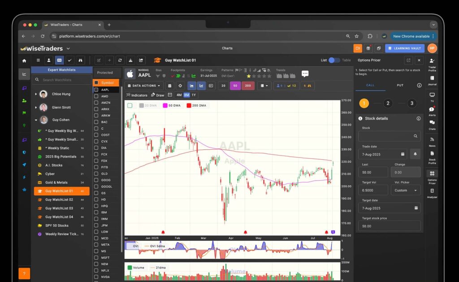Open the WiseTraders logo dropdown chevron

point(68,48)
